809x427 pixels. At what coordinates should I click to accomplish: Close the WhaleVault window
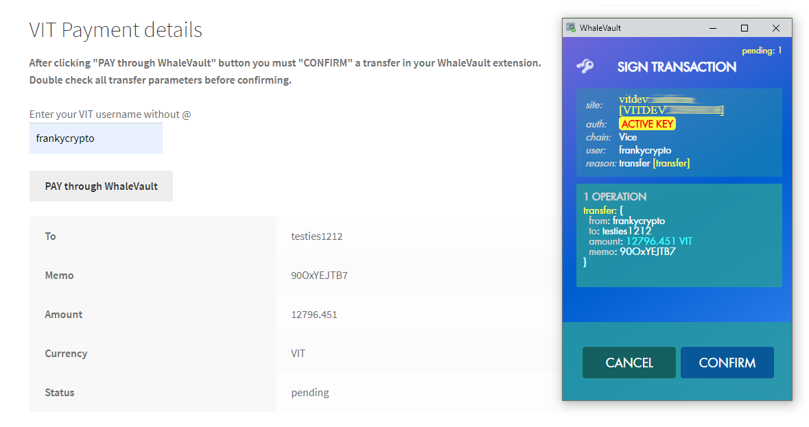(775, 28)
